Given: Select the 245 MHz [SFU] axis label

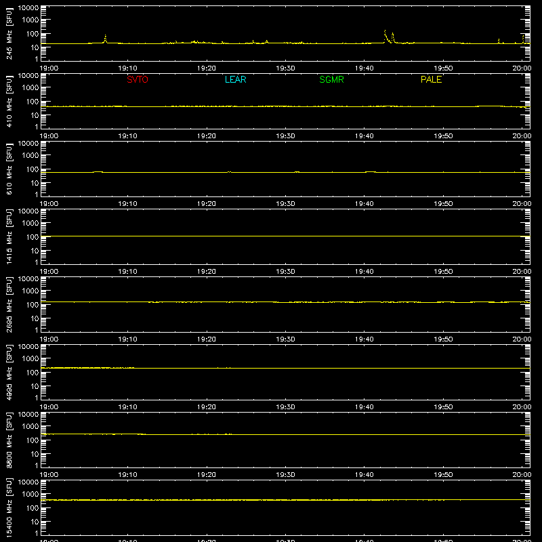Looking at the screenshot, I should 9,33.
